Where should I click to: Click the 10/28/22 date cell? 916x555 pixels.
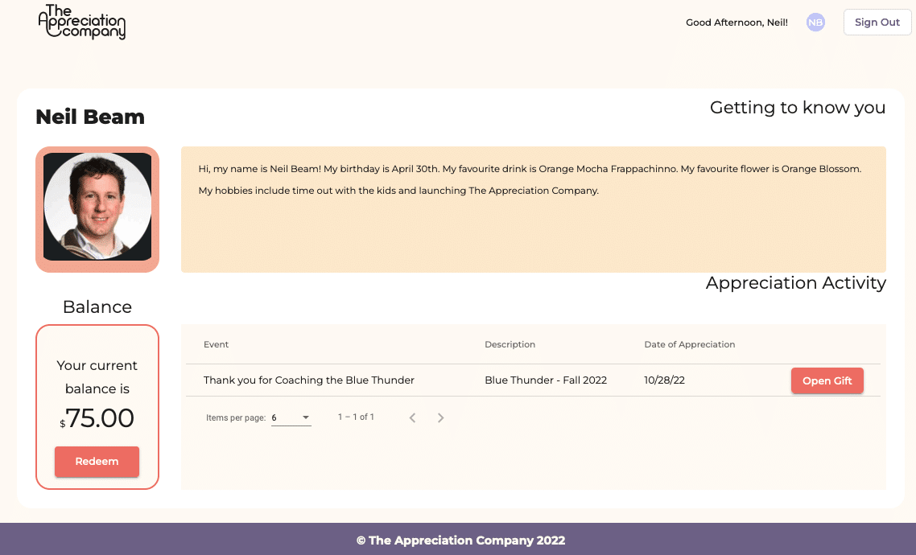pyautogui.click(x=664, y=380)
